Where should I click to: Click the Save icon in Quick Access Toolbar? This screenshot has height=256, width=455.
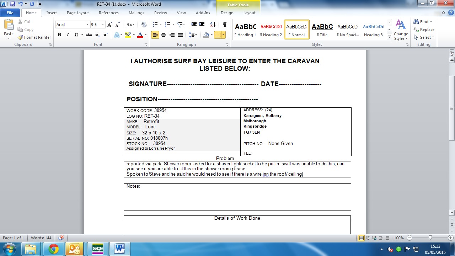(13, 4)
